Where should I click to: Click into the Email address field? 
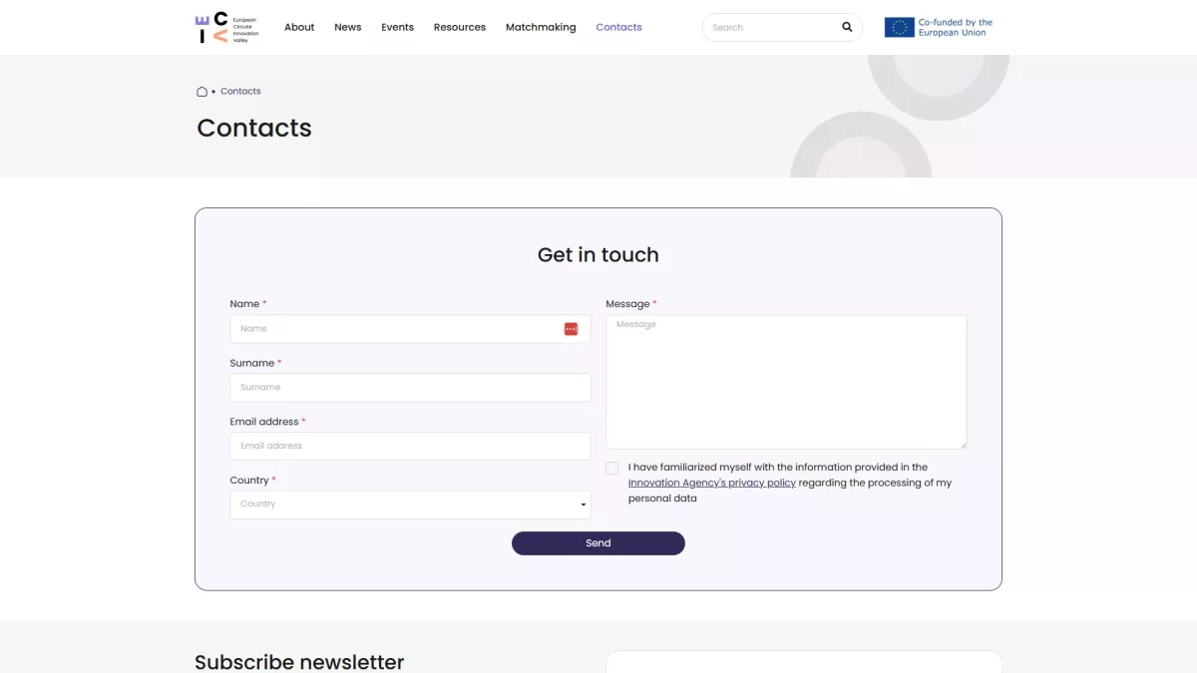(410, 446)
